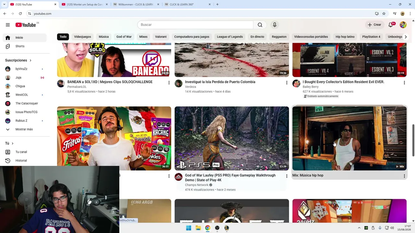Open the YouTube guide hamburger menu
The width and height of the screenshot is (415, 233).
tap(8, 25)
